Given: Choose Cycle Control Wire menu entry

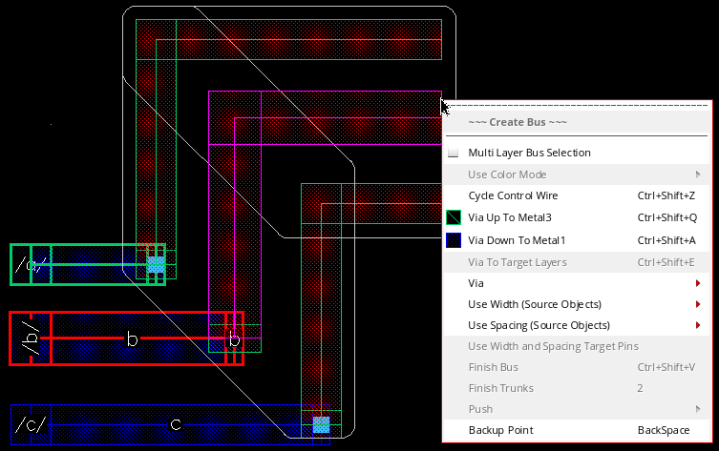Looking at the screenshot, I should [513, 195].
